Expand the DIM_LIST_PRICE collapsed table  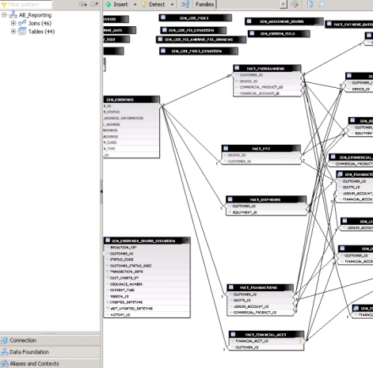pos(228,17)
